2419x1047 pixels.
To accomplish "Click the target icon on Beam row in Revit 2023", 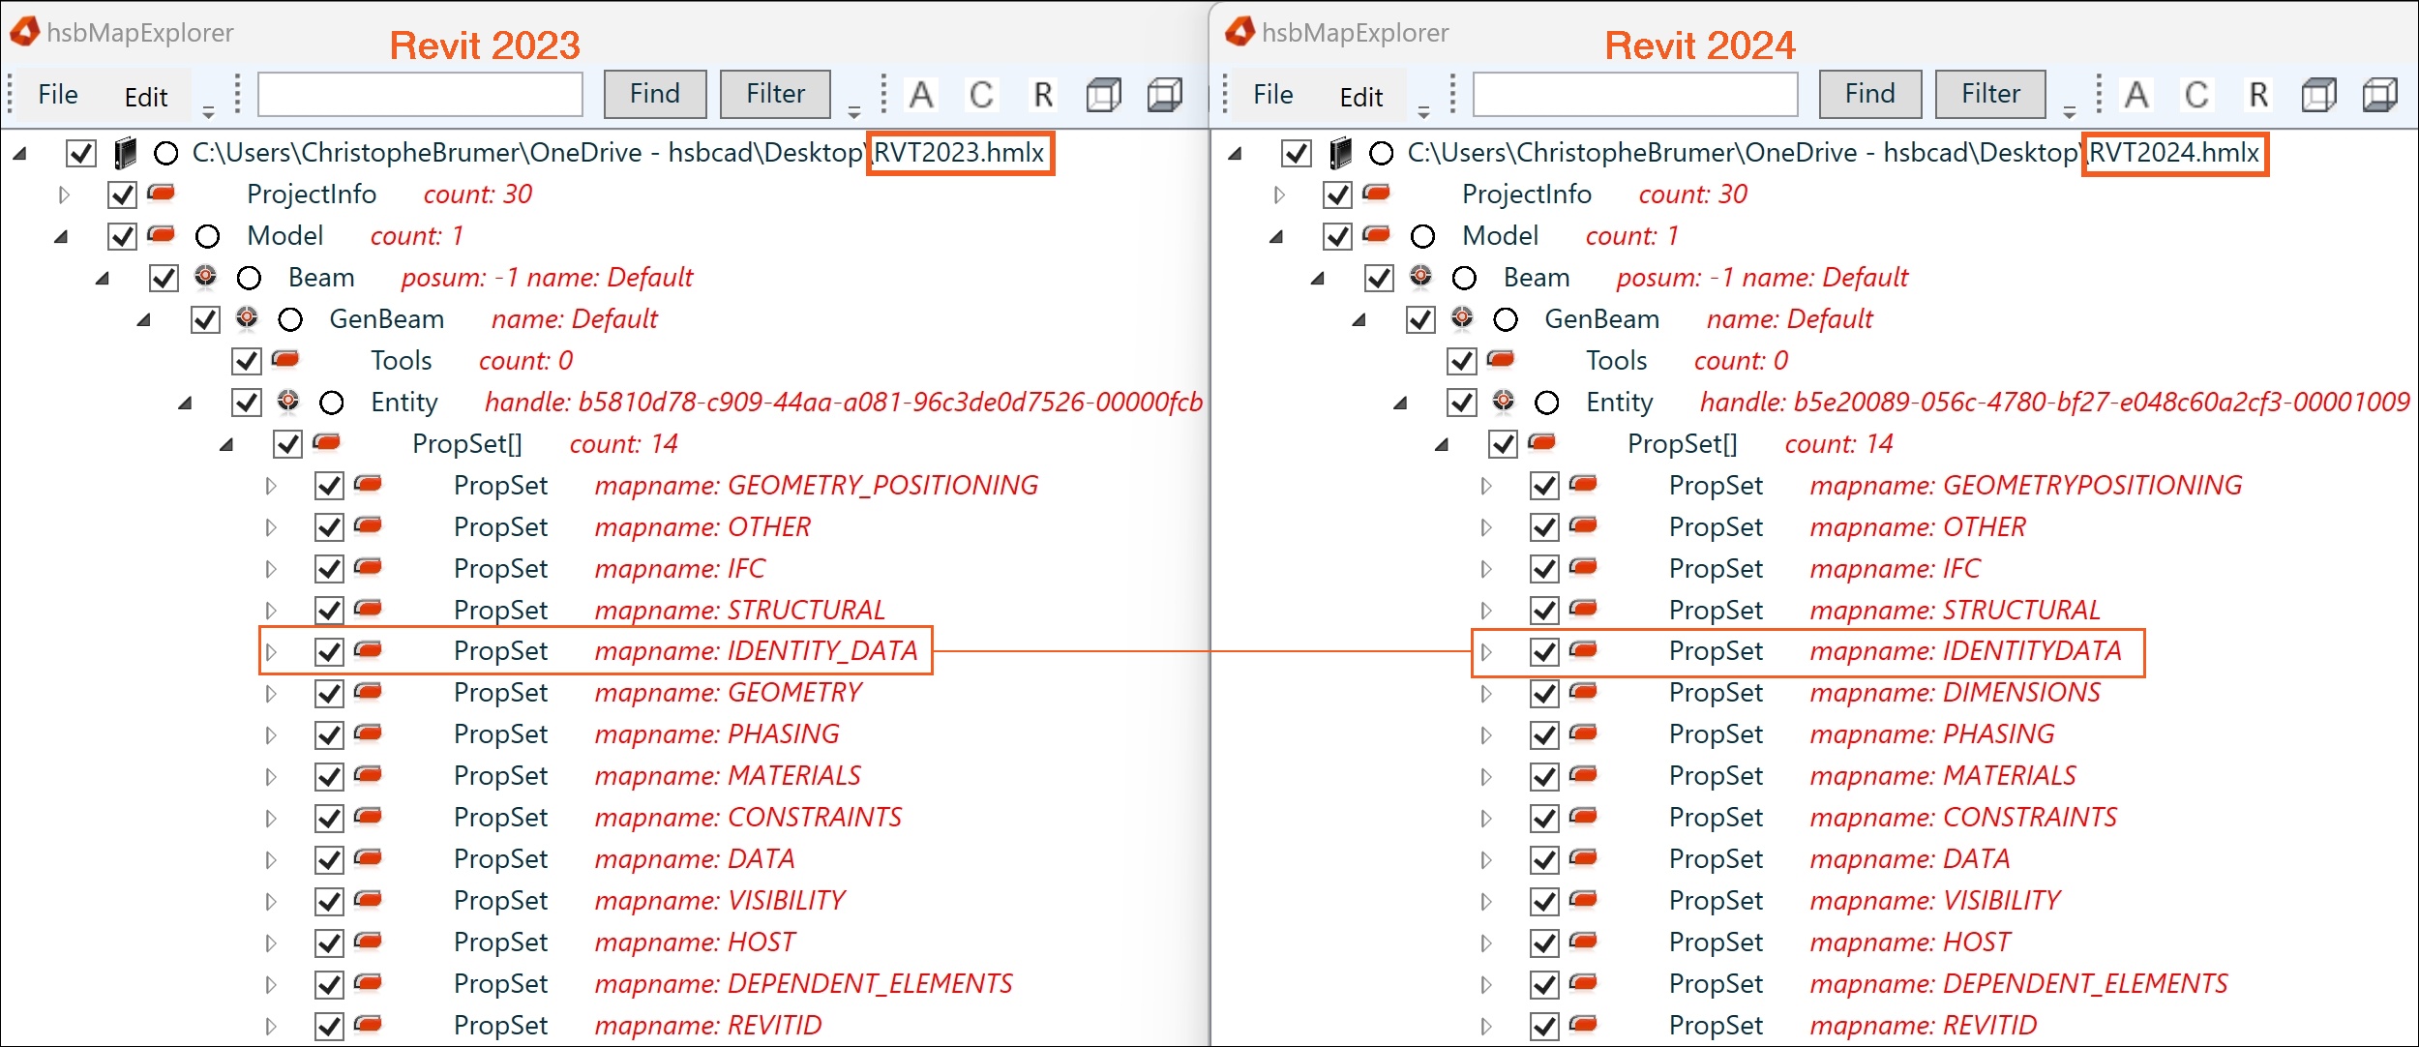I will click(205, 277).
